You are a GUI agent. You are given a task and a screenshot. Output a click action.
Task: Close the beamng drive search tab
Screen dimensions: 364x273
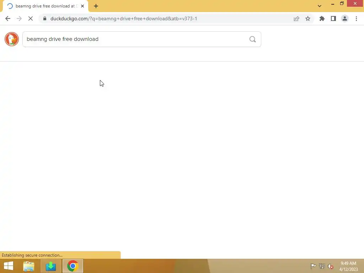click(x=82, y=6)
